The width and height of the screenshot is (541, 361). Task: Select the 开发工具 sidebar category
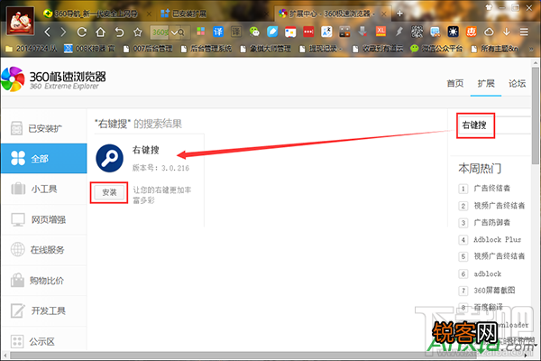44,310
